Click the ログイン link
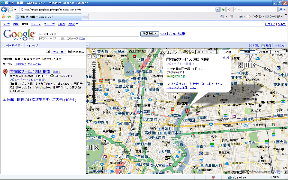Viewport: 288px width, 180px height. tap(270, 24)
